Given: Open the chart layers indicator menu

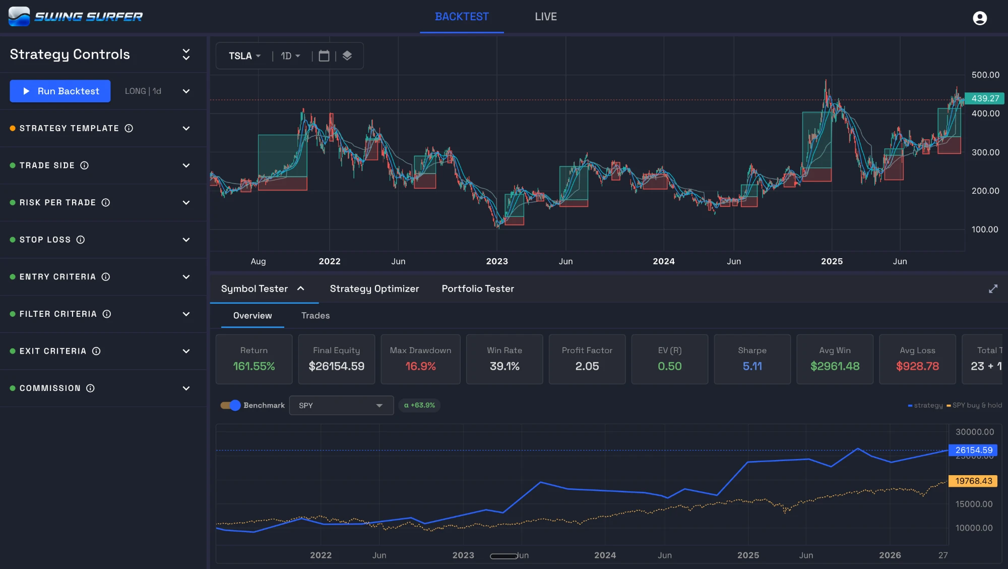Looking at the screenshot, I should click(x=347, y=55).
